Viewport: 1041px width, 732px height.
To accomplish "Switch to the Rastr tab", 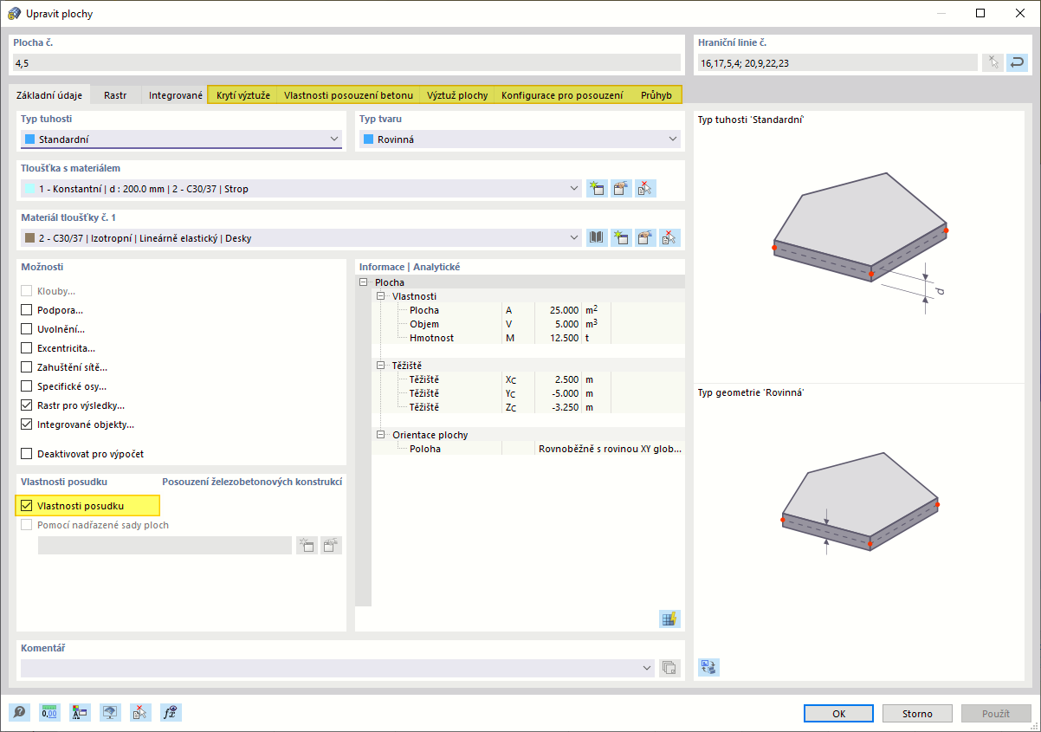I will (x=115, y=95).
